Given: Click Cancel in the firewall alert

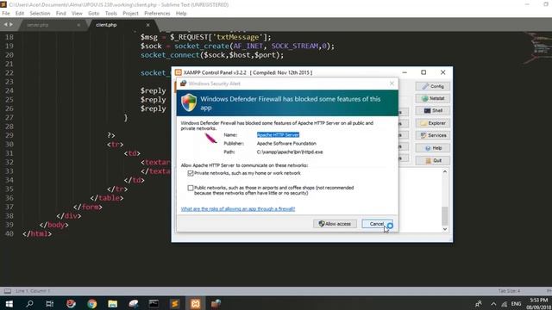Looking at the screenshot, I should (377, 224).
